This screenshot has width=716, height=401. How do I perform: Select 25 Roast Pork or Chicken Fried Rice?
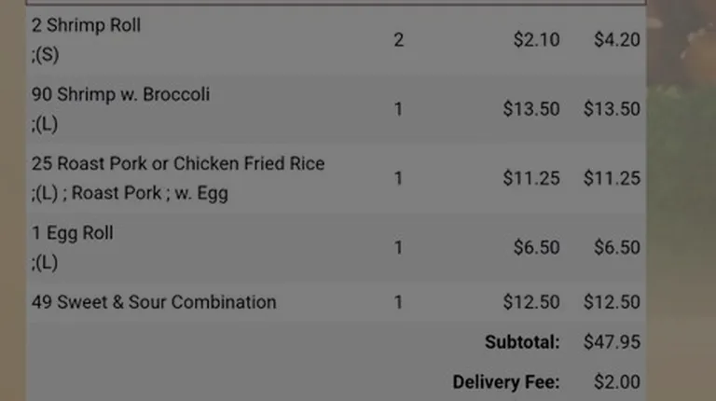point(178,163)
